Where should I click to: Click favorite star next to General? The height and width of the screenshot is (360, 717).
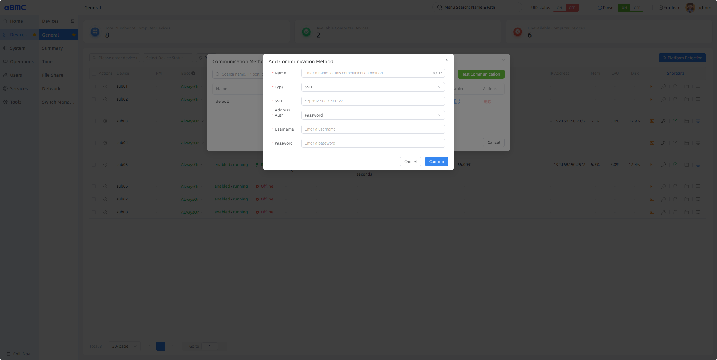pos(74,35)
